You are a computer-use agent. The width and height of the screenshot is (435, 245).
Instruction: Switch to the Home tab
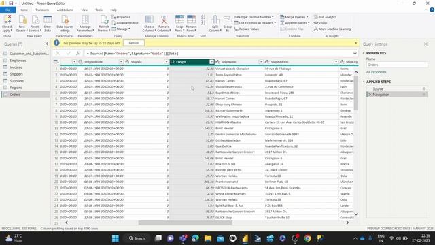click(x=24, y=10)
